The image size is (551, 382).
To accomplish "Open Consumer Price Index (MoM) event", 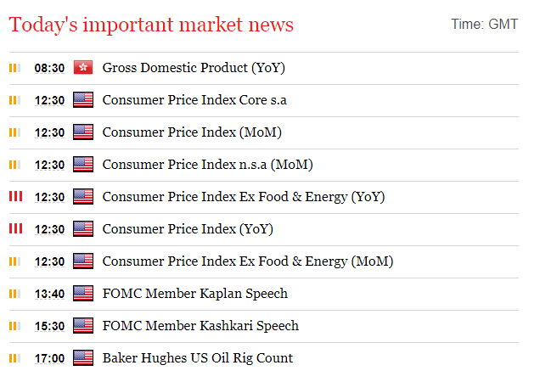I will (192, 132).
